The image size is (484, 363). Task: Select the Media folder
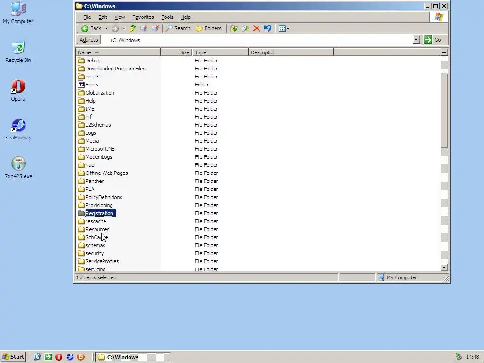[88, 141]
